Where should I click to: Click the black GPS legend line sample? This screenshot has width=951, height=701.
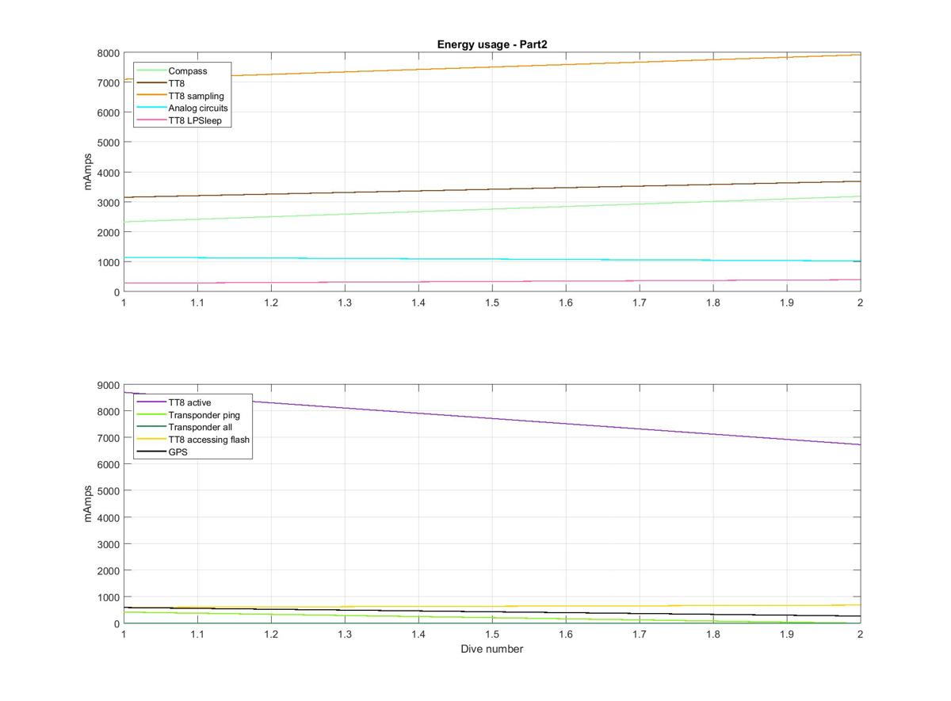[151, 452]
